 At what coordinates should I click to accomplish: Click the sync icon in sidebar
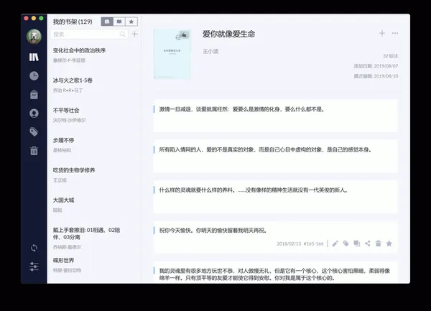click(x=34, y=248)
